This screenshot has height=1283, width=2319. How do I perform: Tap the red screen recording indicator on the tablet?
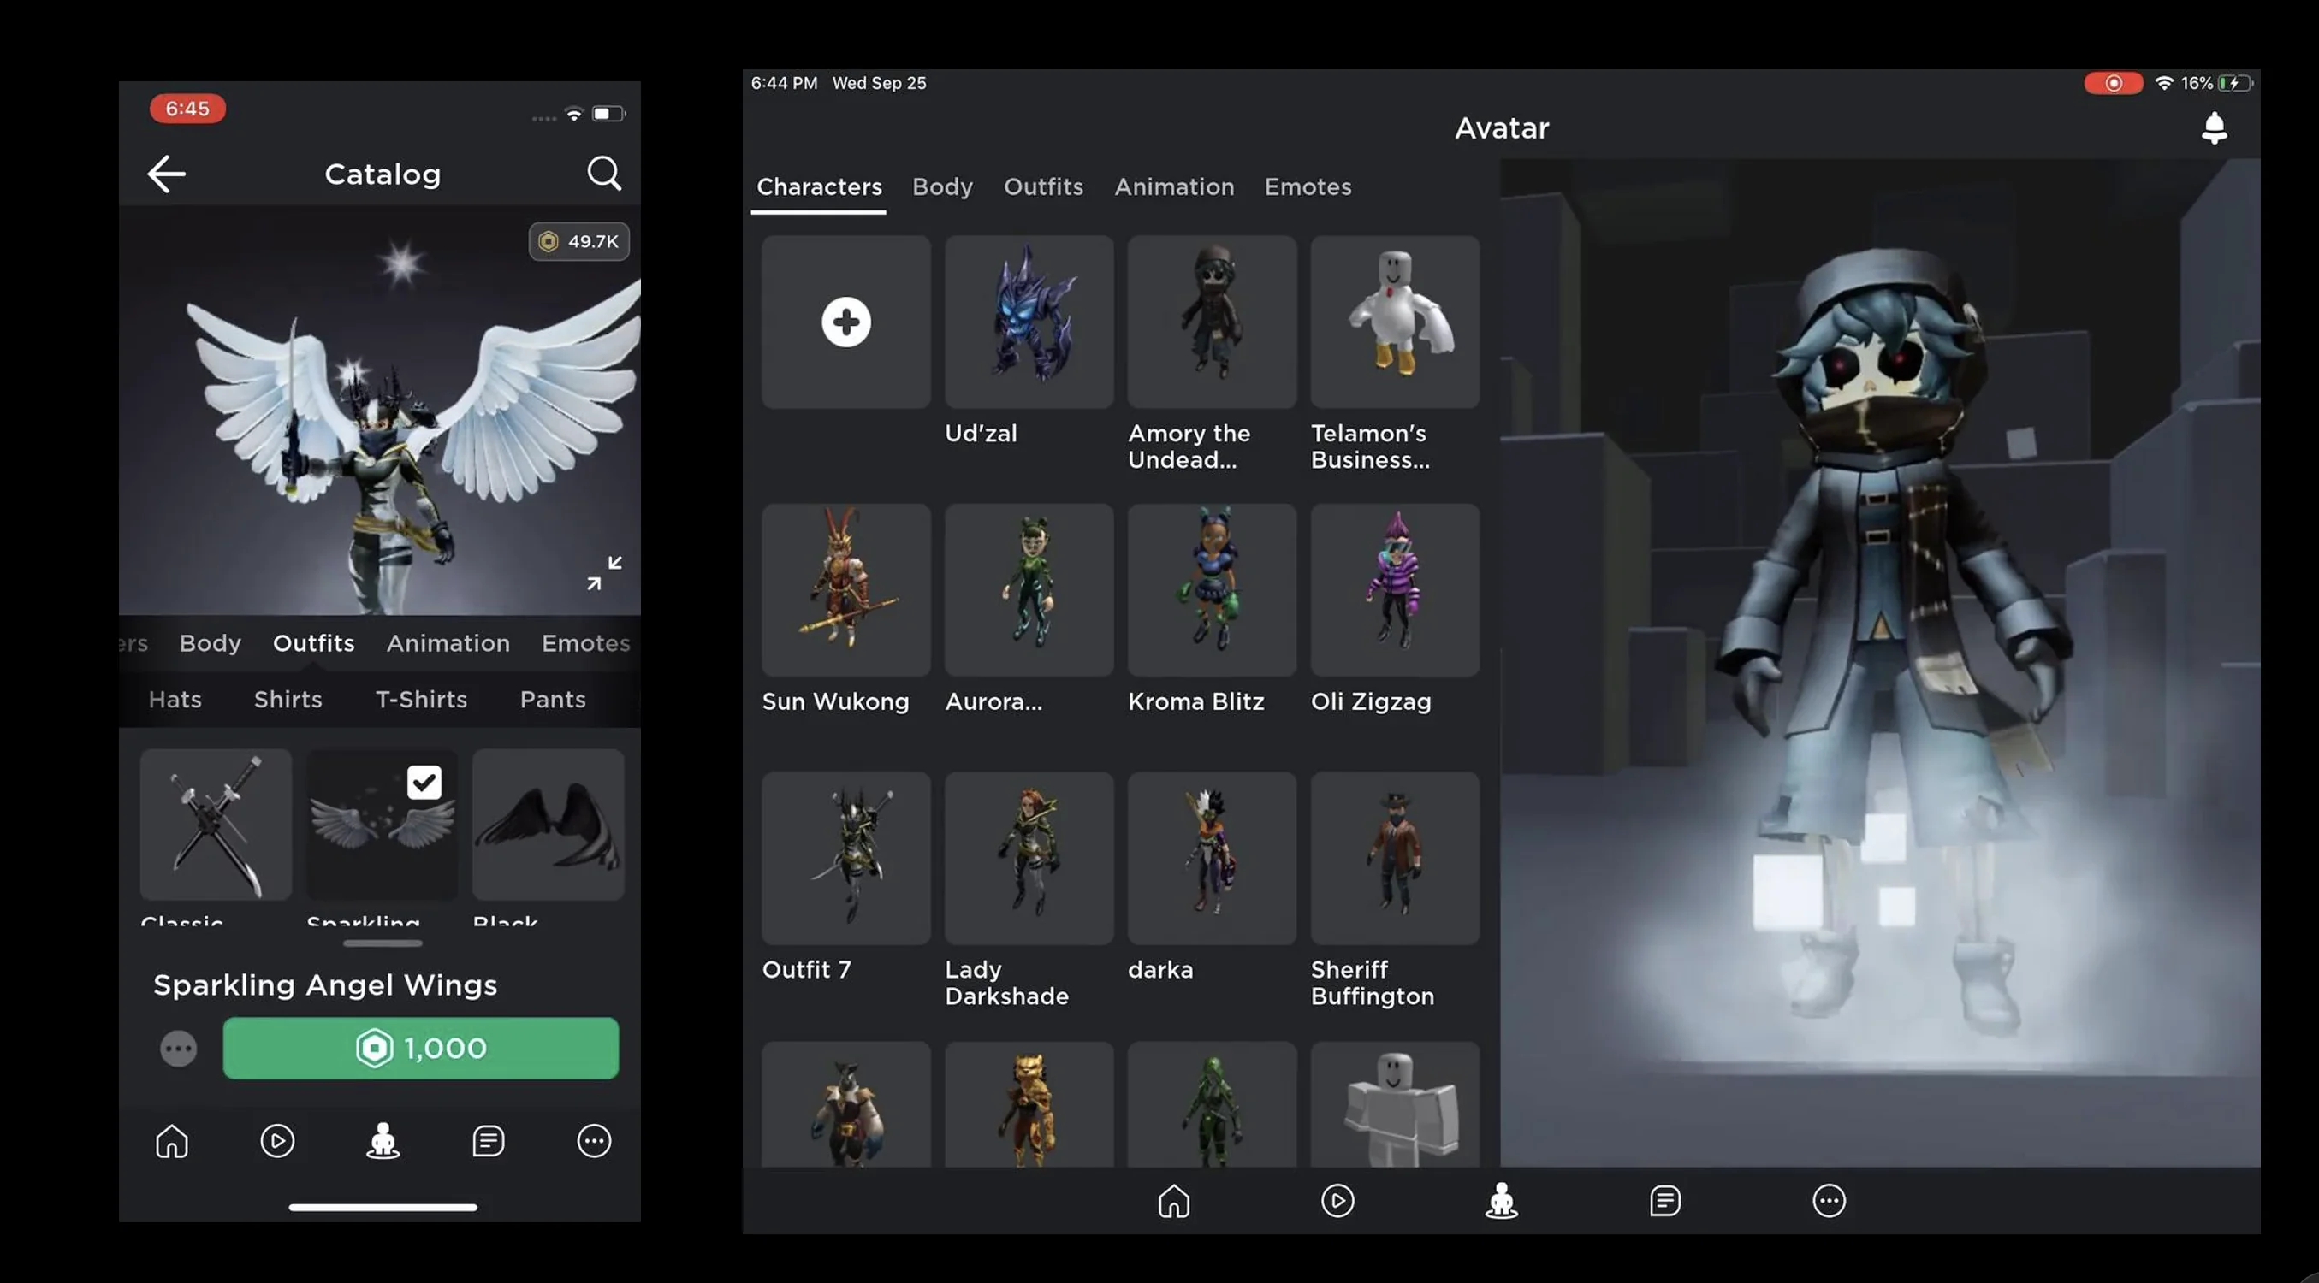pos(2112,83)
